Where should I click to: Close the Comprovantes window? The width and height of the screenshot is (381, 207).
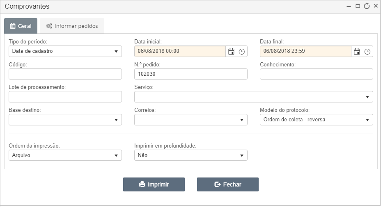[376, 6]
